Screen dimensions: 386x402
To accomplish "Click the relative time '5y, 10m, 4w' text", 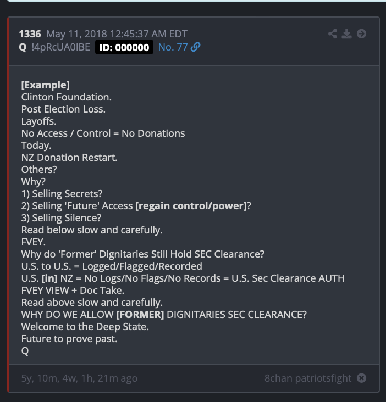I will [79, 378].
